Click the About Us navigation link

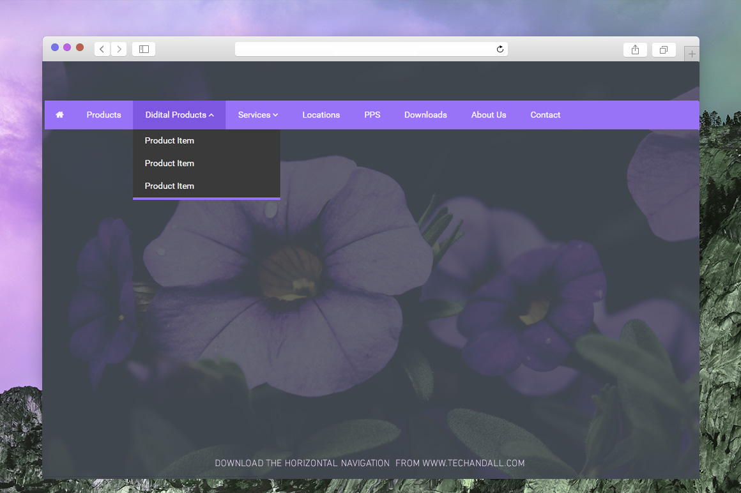pyautogui.click(x=489, y=115)
